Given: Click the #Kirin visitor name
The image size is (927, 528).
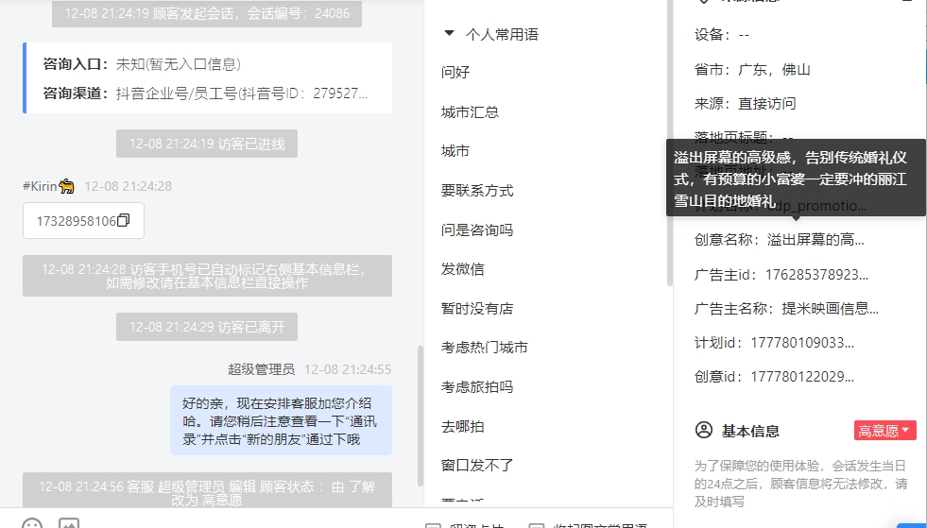Looking at the screenshot, I should pyautogui.click(x=40, y=186).
